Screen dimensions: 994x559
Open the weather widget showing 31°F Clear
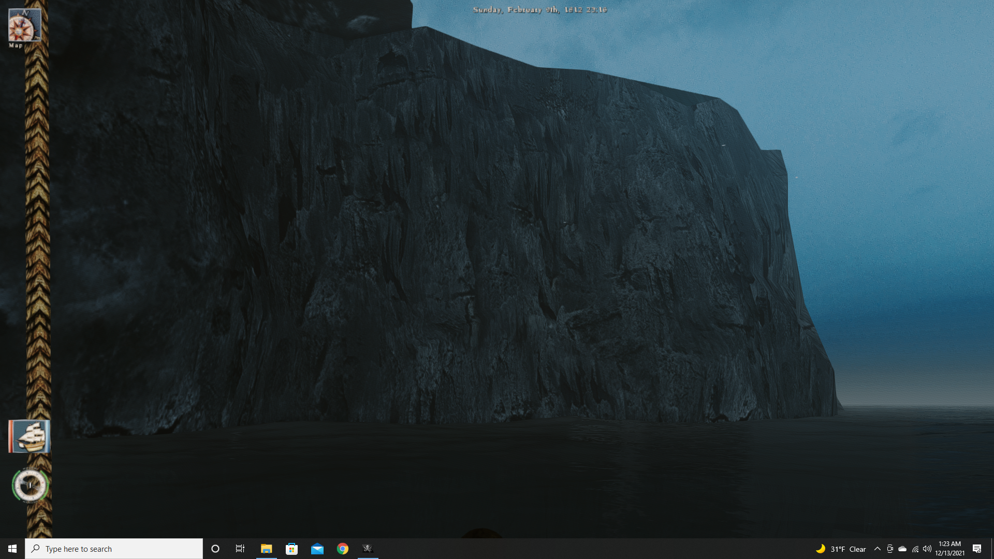pos(841,549)
